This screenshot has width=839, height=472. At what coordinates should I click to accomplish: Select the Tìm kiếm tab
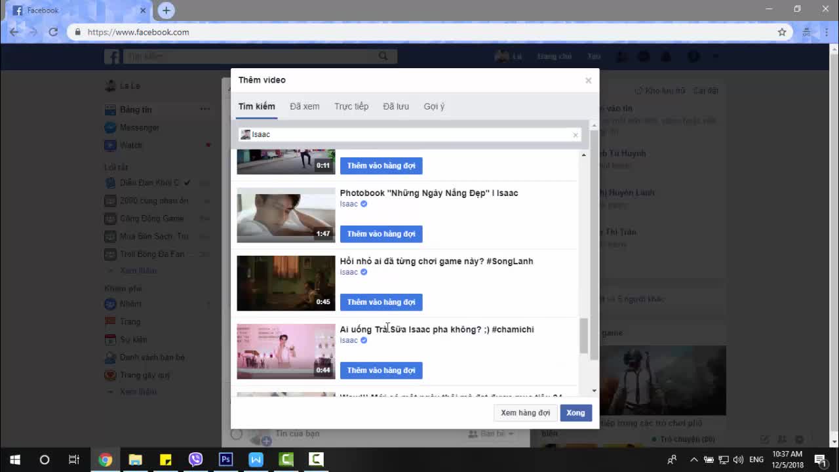[257, 106]
